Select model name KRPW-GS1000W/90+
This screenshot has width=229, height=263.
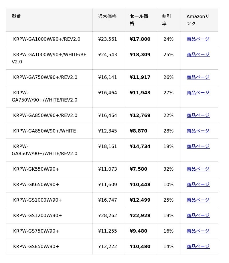[37, 200]
